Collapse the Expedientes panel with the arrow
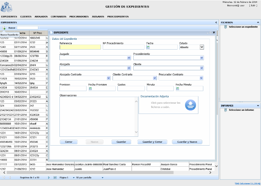 tap(216, 22)
